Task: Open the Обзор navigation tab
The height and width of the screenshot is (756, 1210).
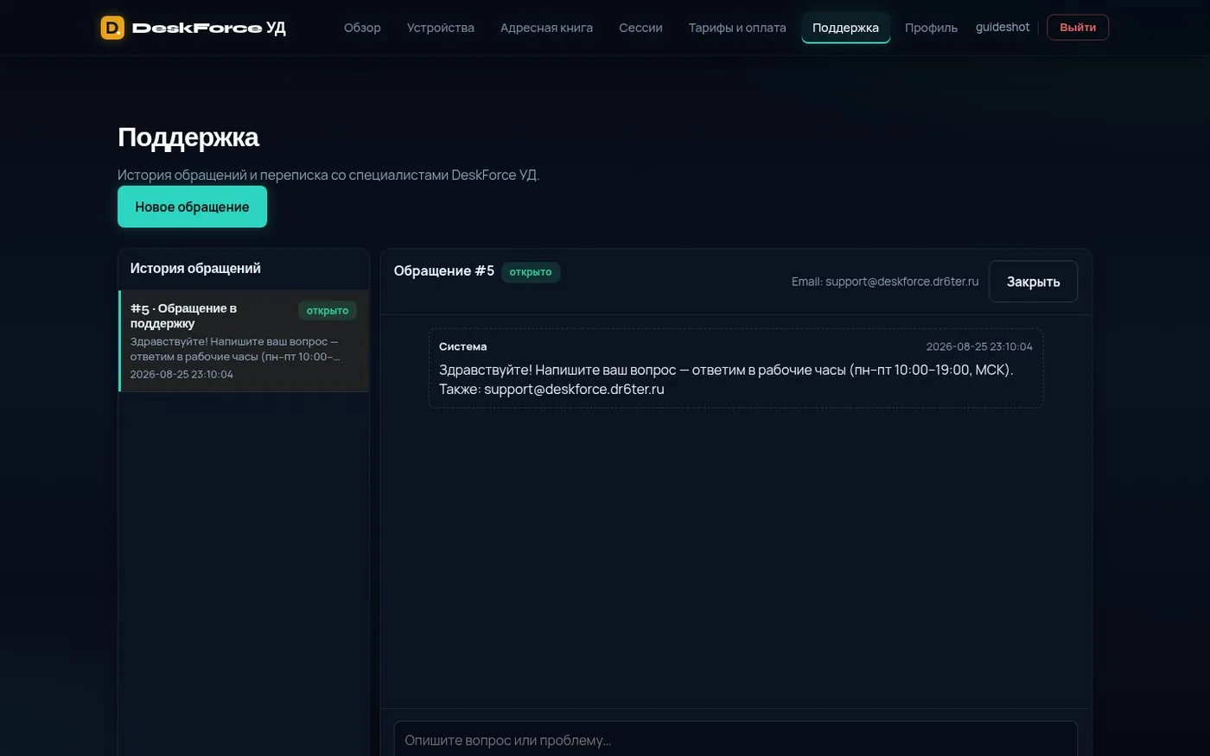Action: coord(362,28)
